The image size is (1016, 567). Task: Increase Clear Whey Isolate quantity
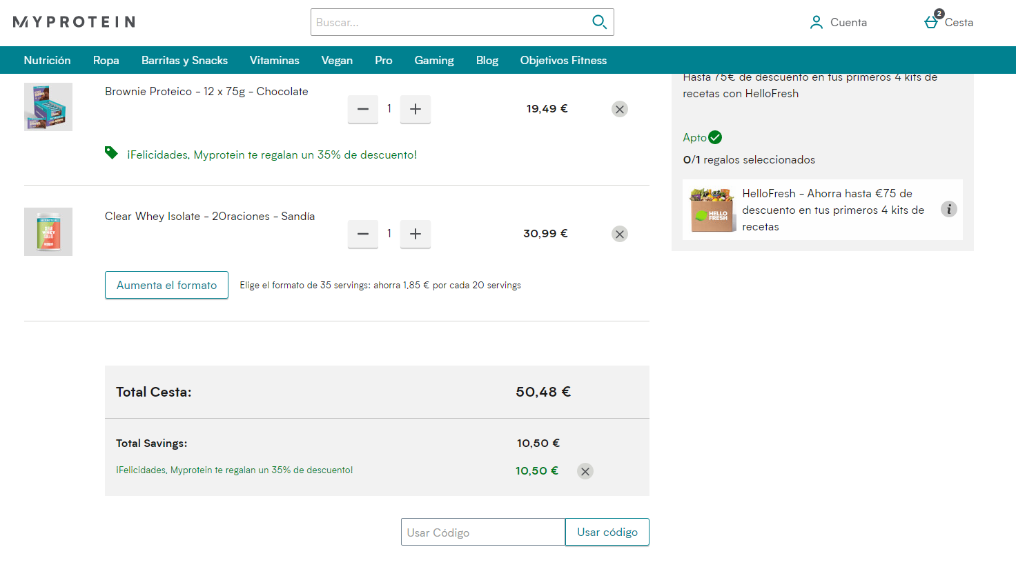[416, 234]
